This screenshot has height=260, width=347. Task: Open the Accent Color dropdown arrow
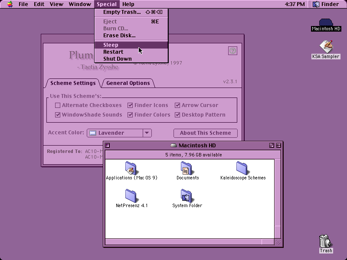(147, 133)
